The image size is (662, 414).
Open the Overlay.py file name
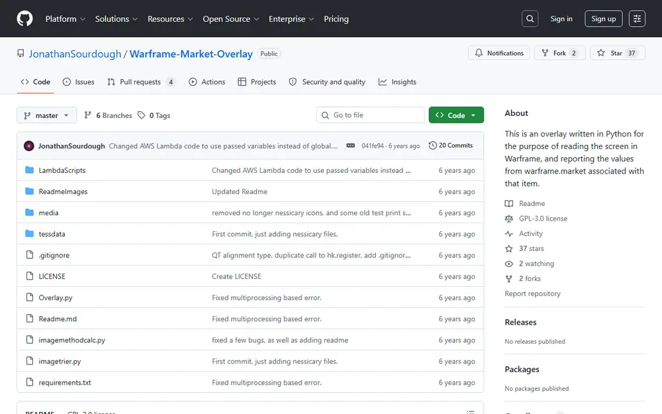point(56,297)
